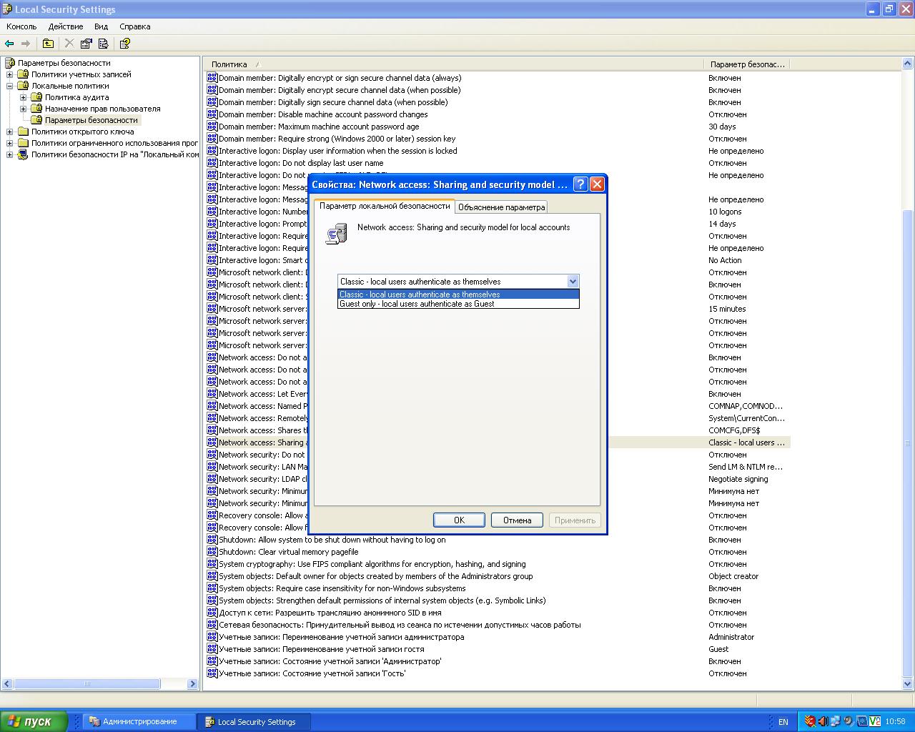Image resolution: width=915 pixels, height=732 pixels.
Task: Switch to the Объяснение параметра tab
Action: pos(501,207)
